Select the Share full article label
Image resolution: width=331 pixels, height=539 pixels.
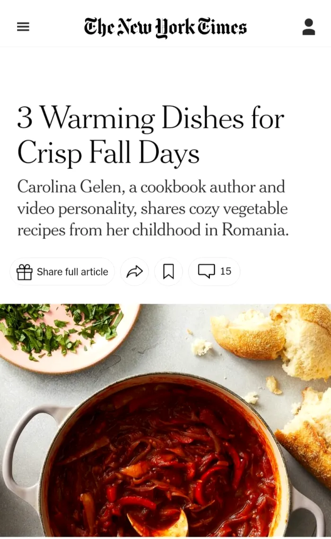tap(72, 272)
